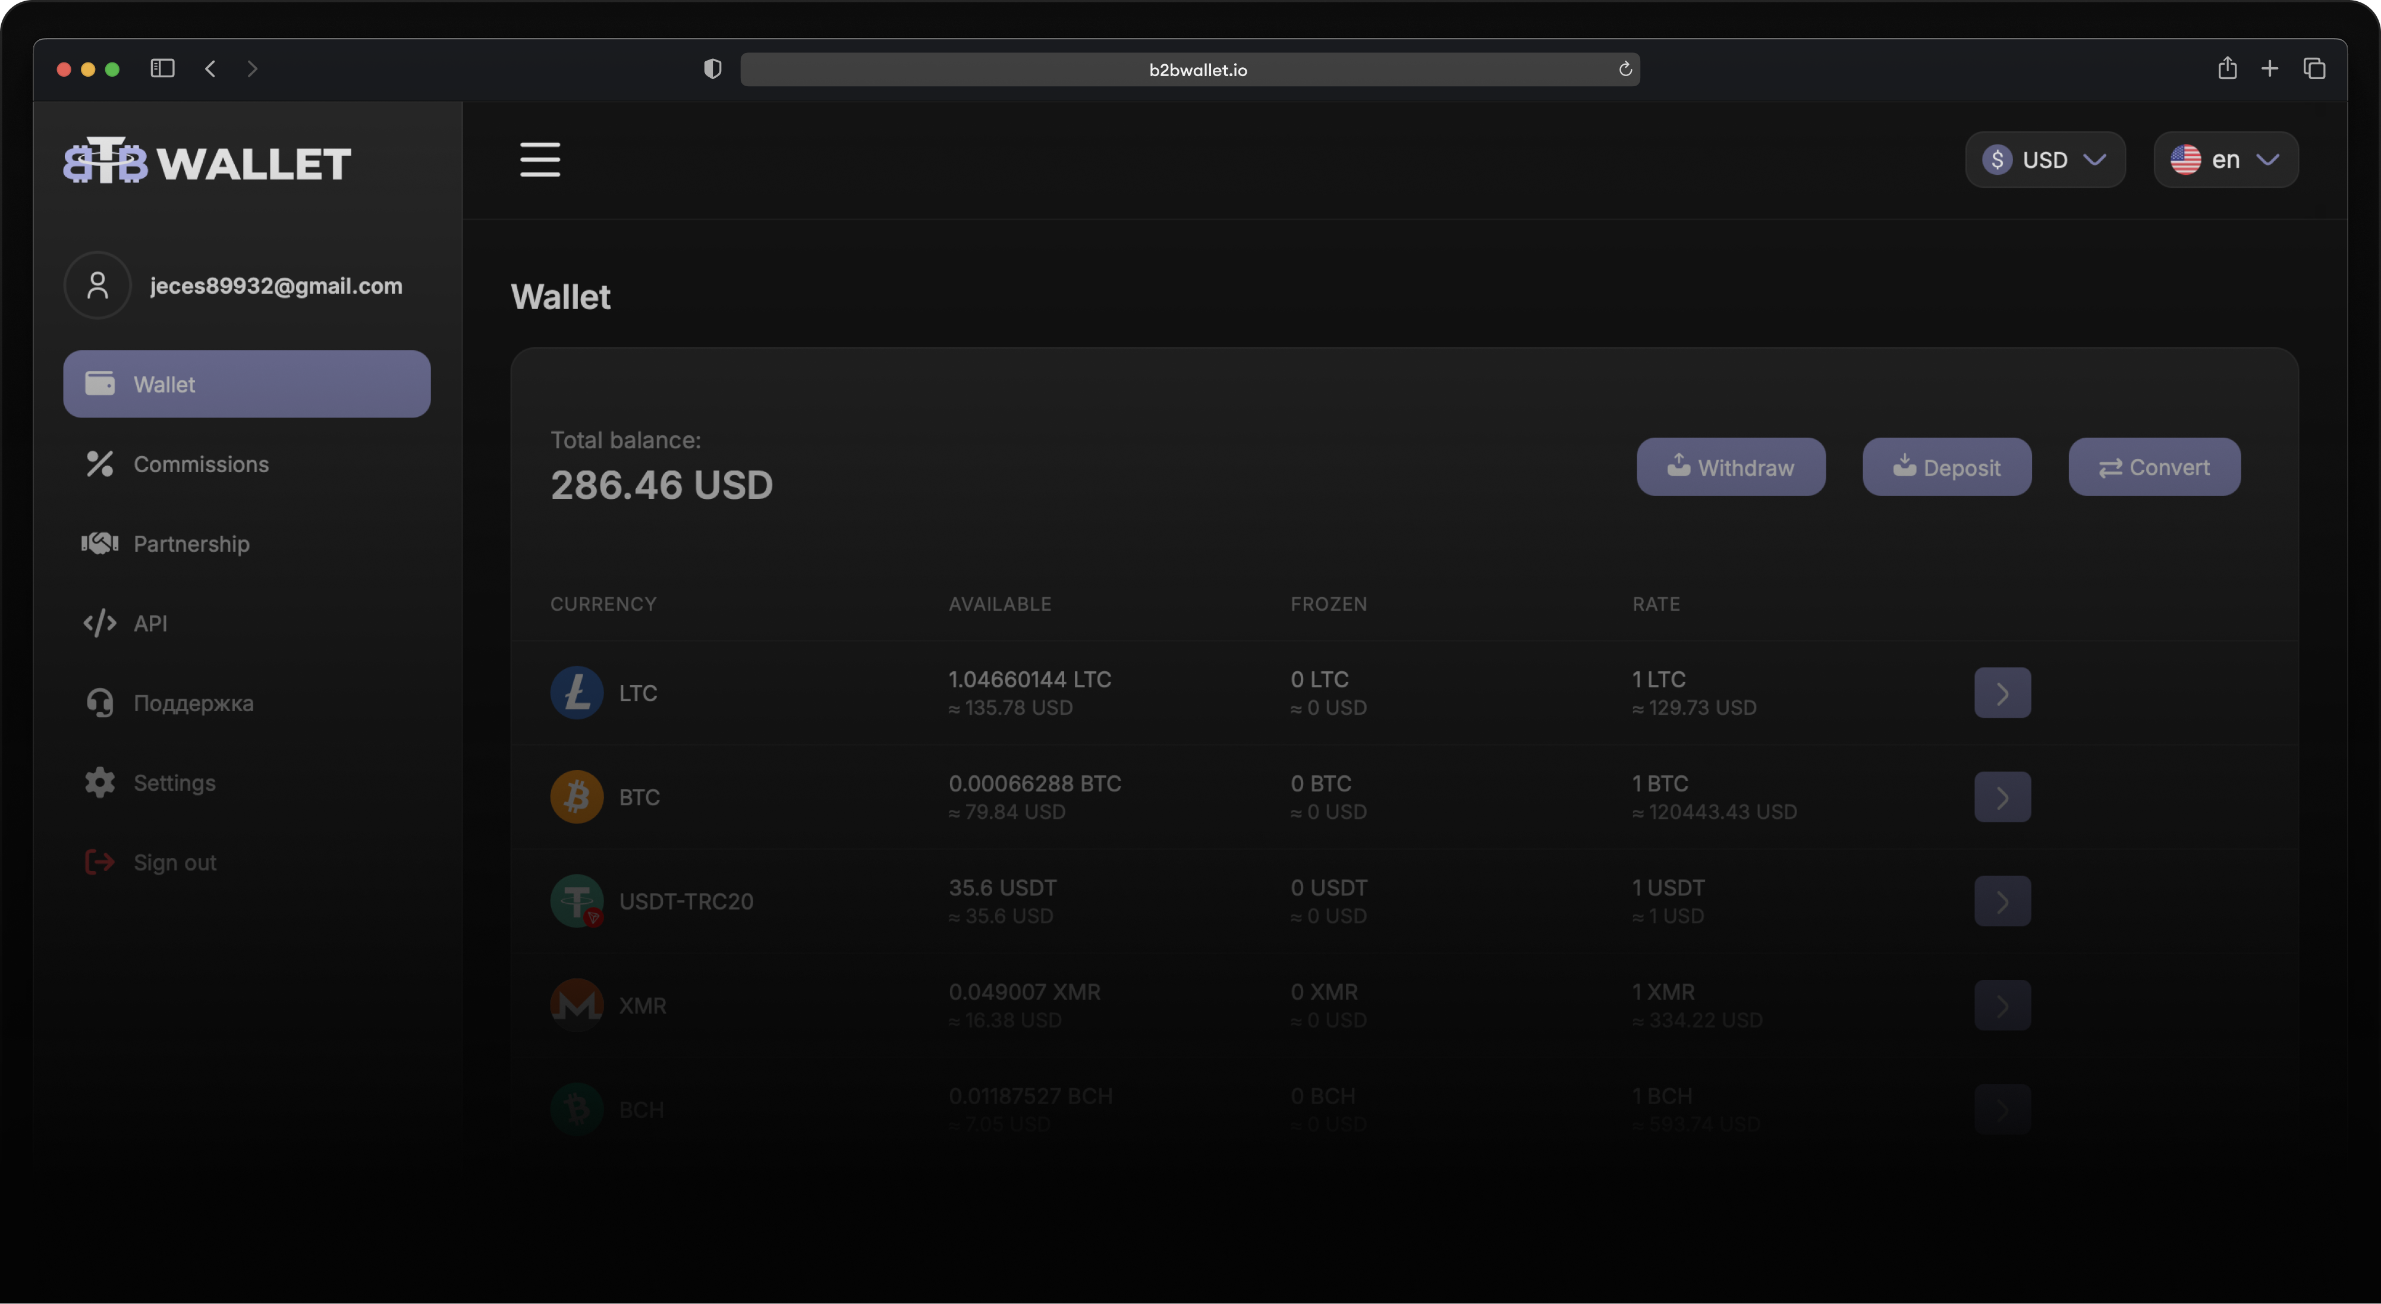
Task: Reload the page with the refresh icon
Action: point(1625,70)
